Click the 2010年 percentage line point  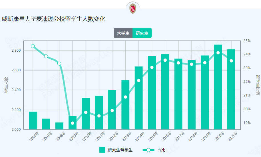tap(86, 112)
